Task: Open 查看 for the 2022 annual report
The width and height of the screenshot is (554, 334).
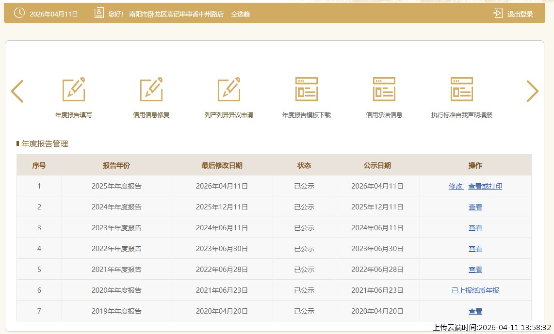Action: (475, 249)
